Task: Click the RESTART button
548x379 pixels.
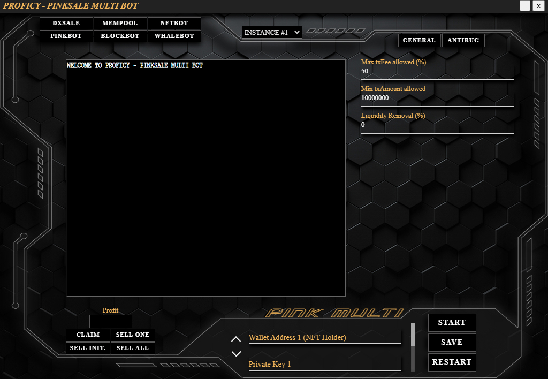Action: point(452,362)
